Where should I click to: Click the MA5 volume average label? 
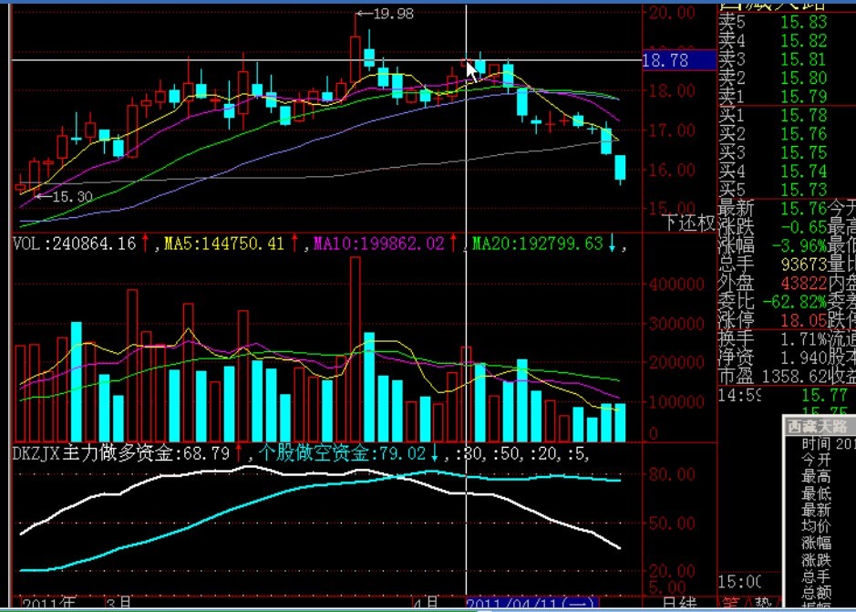tap(226, 244)
